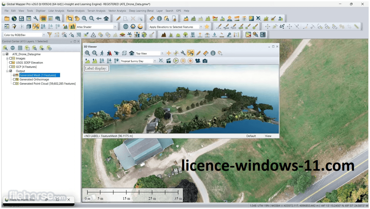Open the Top View dropdown in 3D Viewer

(x=161, y=53)
